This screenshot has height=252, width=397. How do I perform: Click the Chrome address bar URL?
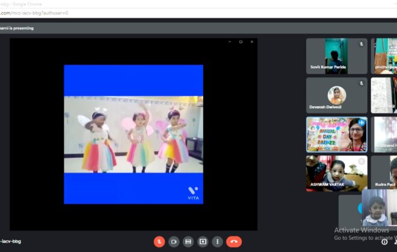click(34, 13)
